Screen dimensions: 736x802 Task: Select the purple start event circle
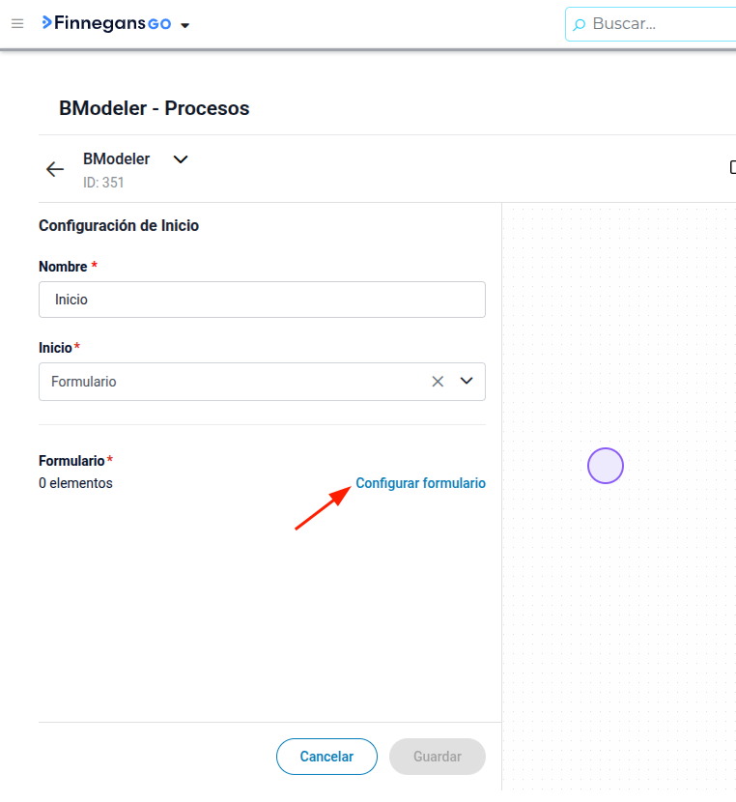point(606,466)
